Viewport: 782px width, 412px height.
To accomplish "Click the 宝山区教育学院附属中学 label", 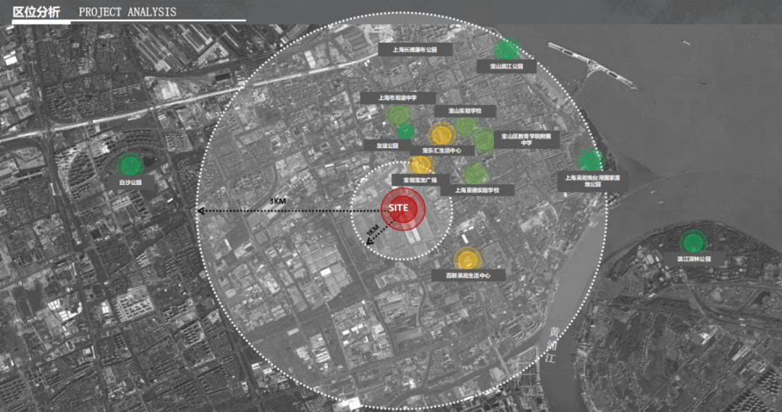I will pyautogui.click(x=526, y=140).
